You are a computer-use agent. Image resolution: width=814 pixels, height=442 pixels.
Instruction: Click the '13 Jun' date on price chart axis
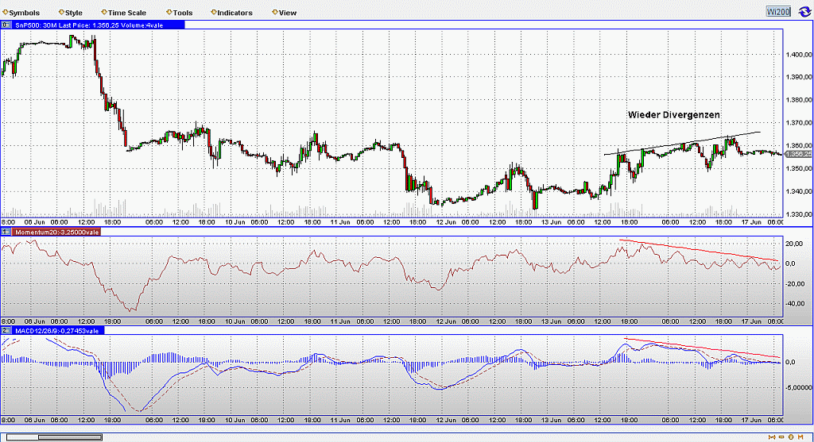pyautogui.click(x=552, y=222)
